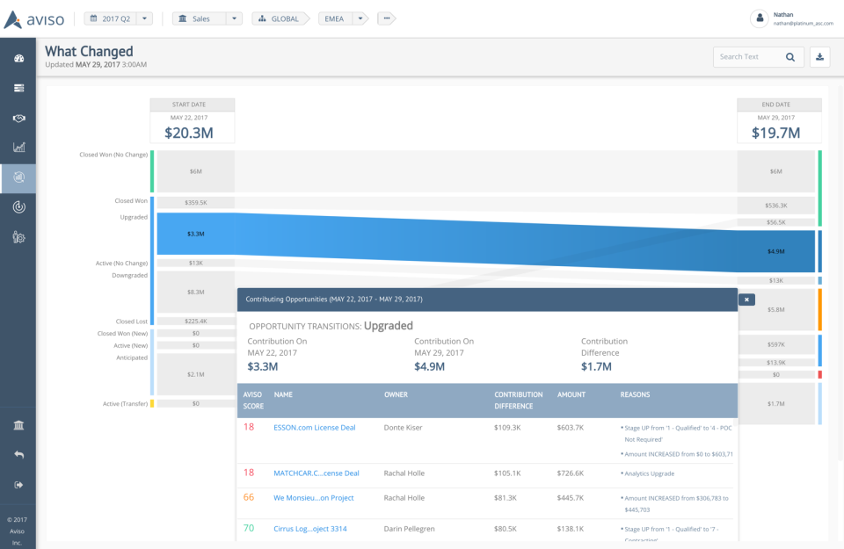Screen dimensions: 844x549
Task: Click the handshake deals icon in sidebar
Action: (18, 118)
